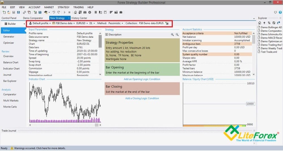
Task: Click the speech bubble feedback icon
Action: pos(275,12)
